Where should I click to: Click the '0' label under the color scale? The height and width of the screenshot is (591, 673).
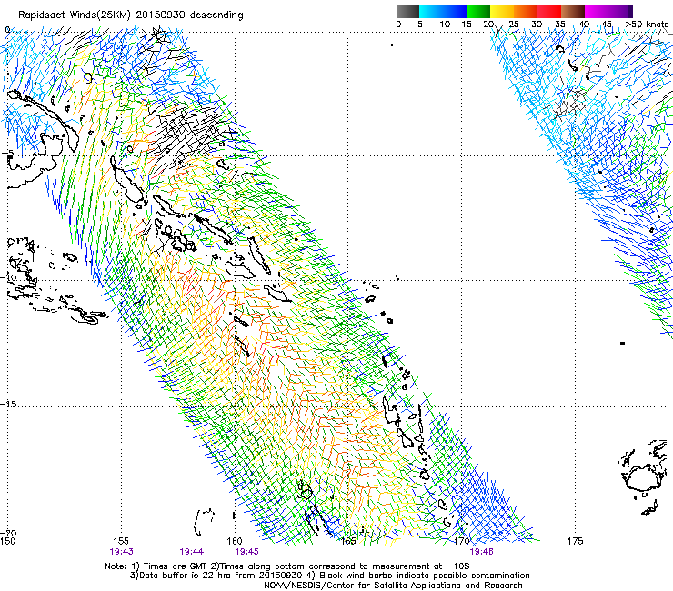pos(398,24)
